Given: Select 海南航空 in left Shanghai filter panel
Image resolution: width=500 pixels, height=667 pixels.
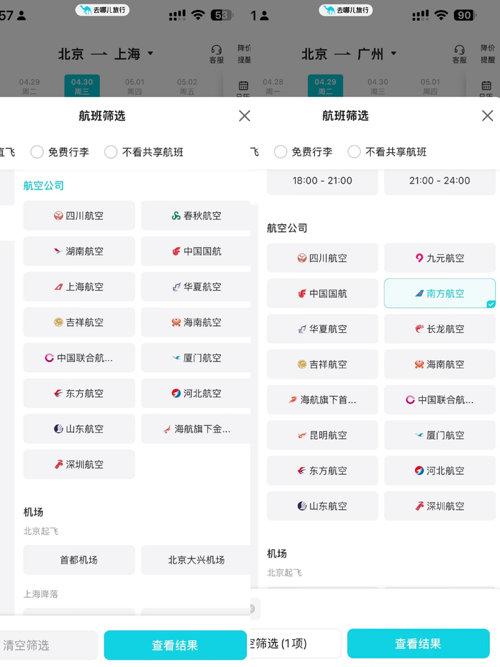Looking at the screenshot, I should (196, 323).
